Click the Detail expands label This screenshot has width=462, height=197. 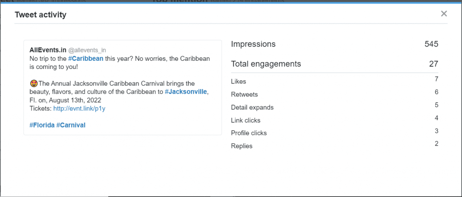click(252, 107)
